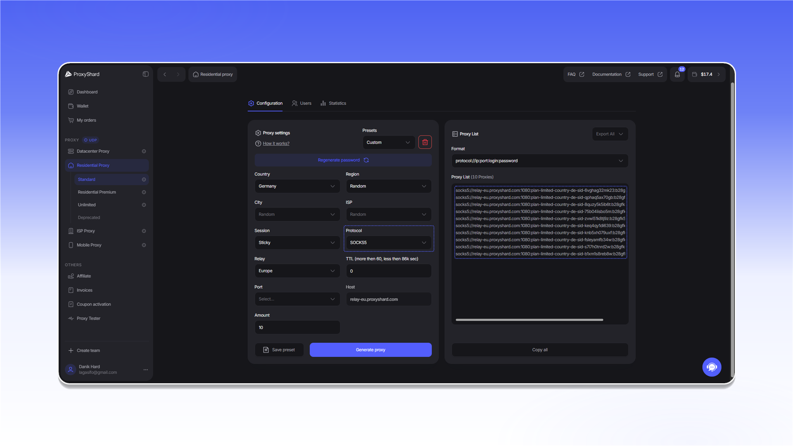Open How it works link
Image resolution: width=793 pixels, height=446 pixels.
point(276,143)
